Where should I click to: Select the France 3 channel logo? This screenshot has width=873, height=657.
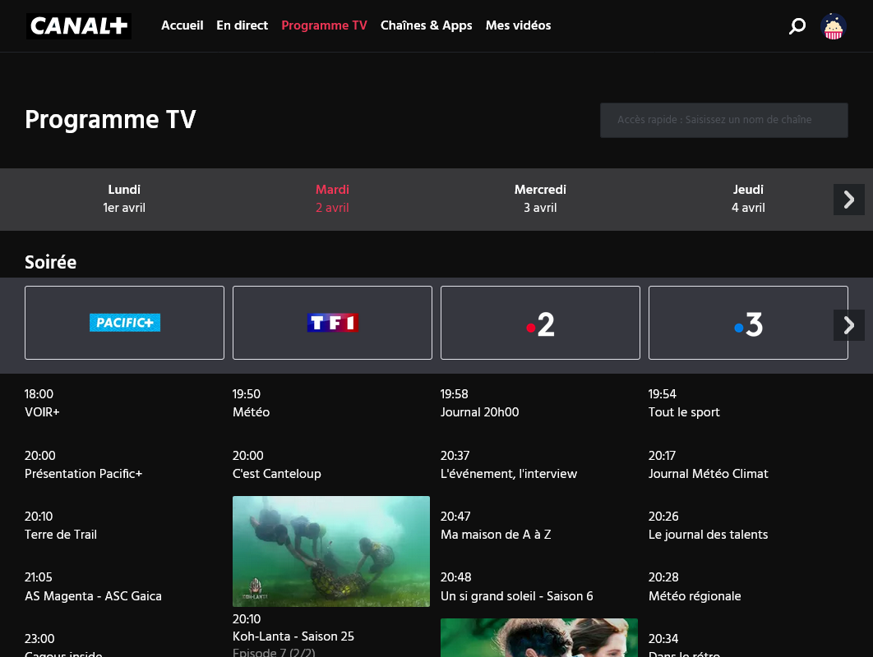tap(748, 322)
